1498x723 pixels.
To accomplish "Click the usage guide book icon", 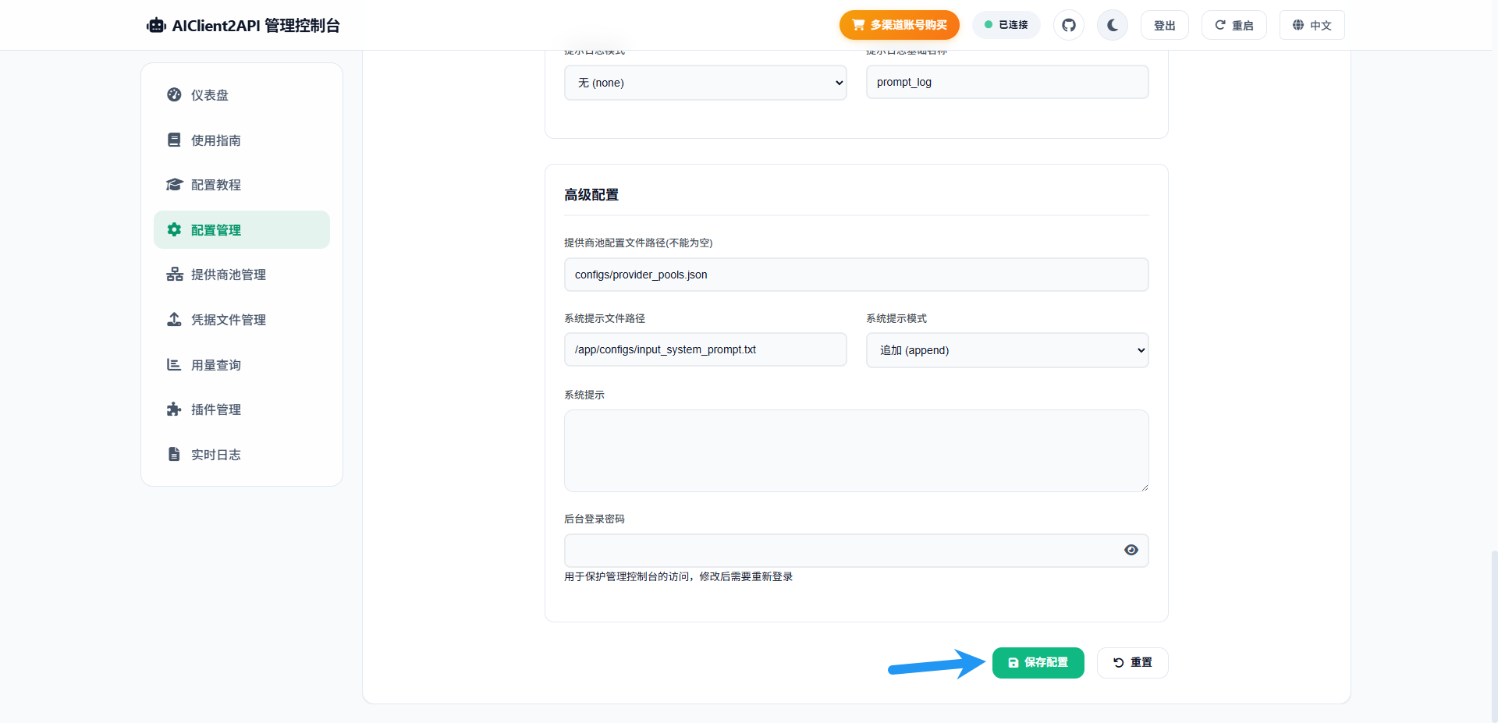I will [174, 140].
